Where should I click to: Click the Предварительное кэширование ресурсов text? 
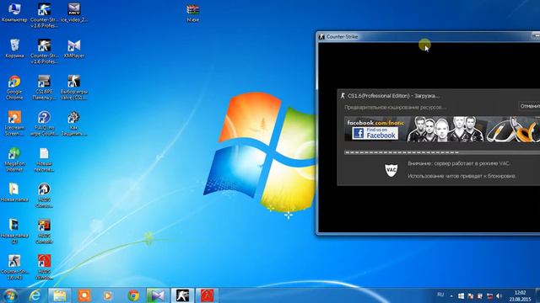(395, 108)
